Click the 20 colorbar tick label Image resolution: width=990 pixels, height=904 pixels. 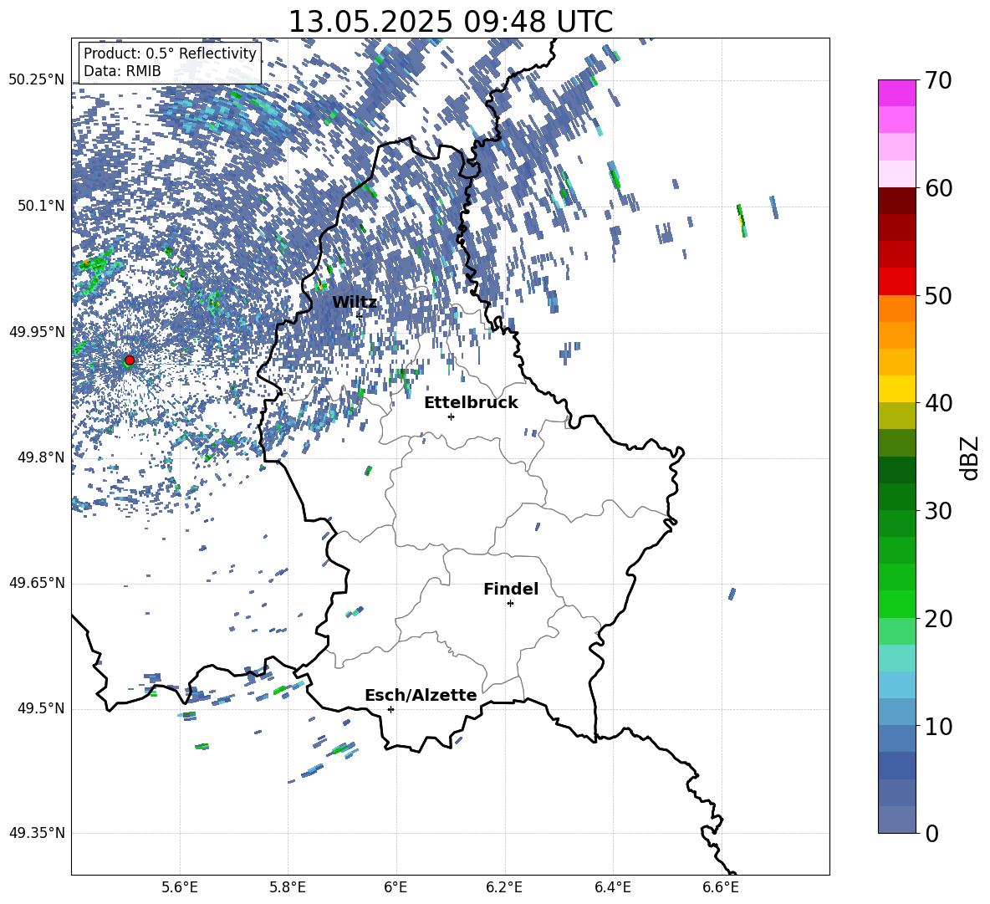(x=939, y=618)
